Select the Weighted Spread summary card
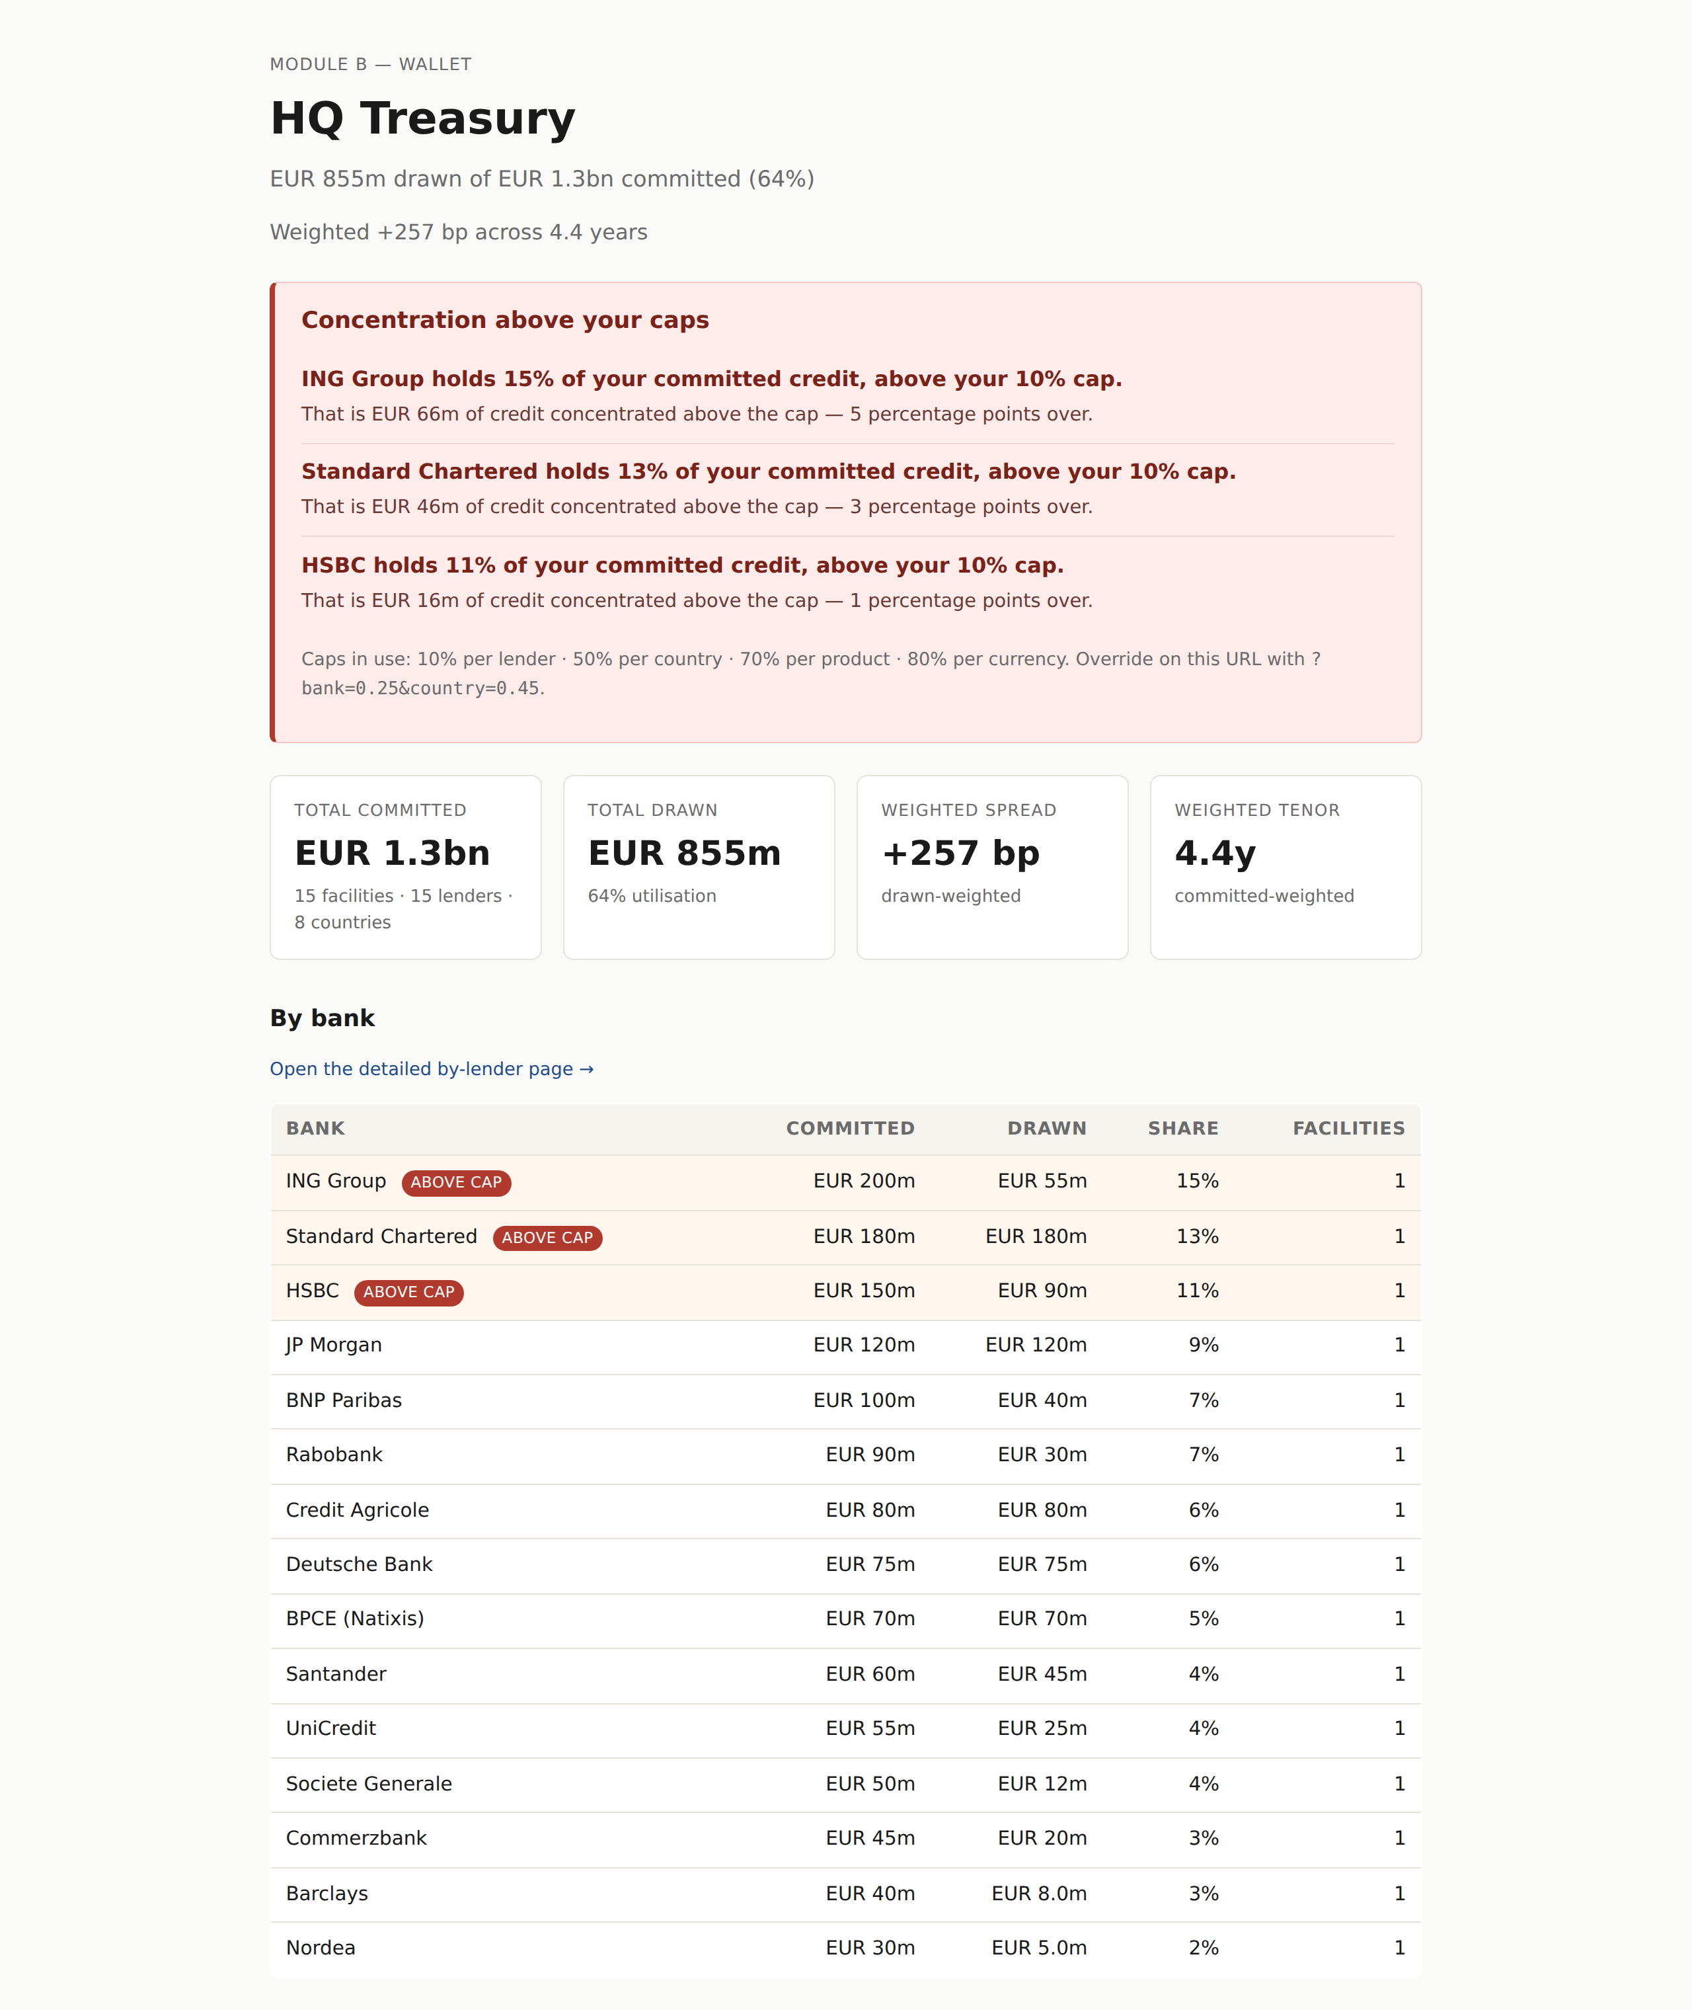The width and height of the screenshot is (1692, 2010). pyautogui.click(x=993, y=867)
